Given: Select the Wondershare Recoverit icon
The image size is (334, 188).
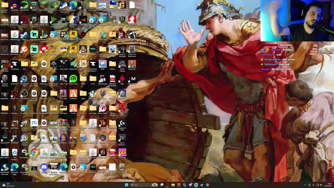Looking at the screenshot, I should point(5,169).
